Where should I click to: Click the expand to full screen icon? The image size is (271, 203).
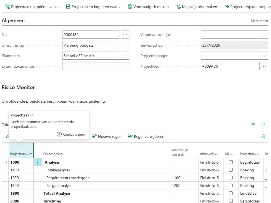pyautogui.click(x=263, y=125)
